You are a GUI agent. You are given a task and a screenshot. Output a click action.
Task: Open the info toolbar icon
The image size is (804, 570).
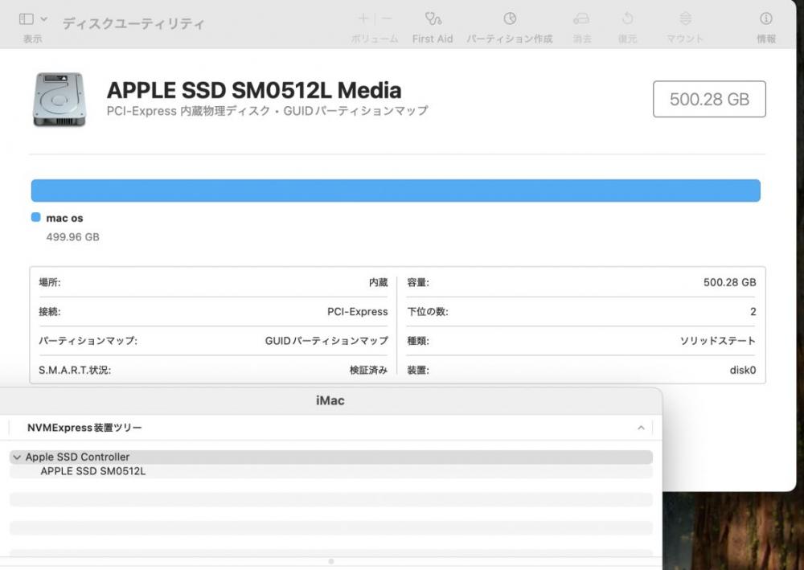tap(766, 19)
